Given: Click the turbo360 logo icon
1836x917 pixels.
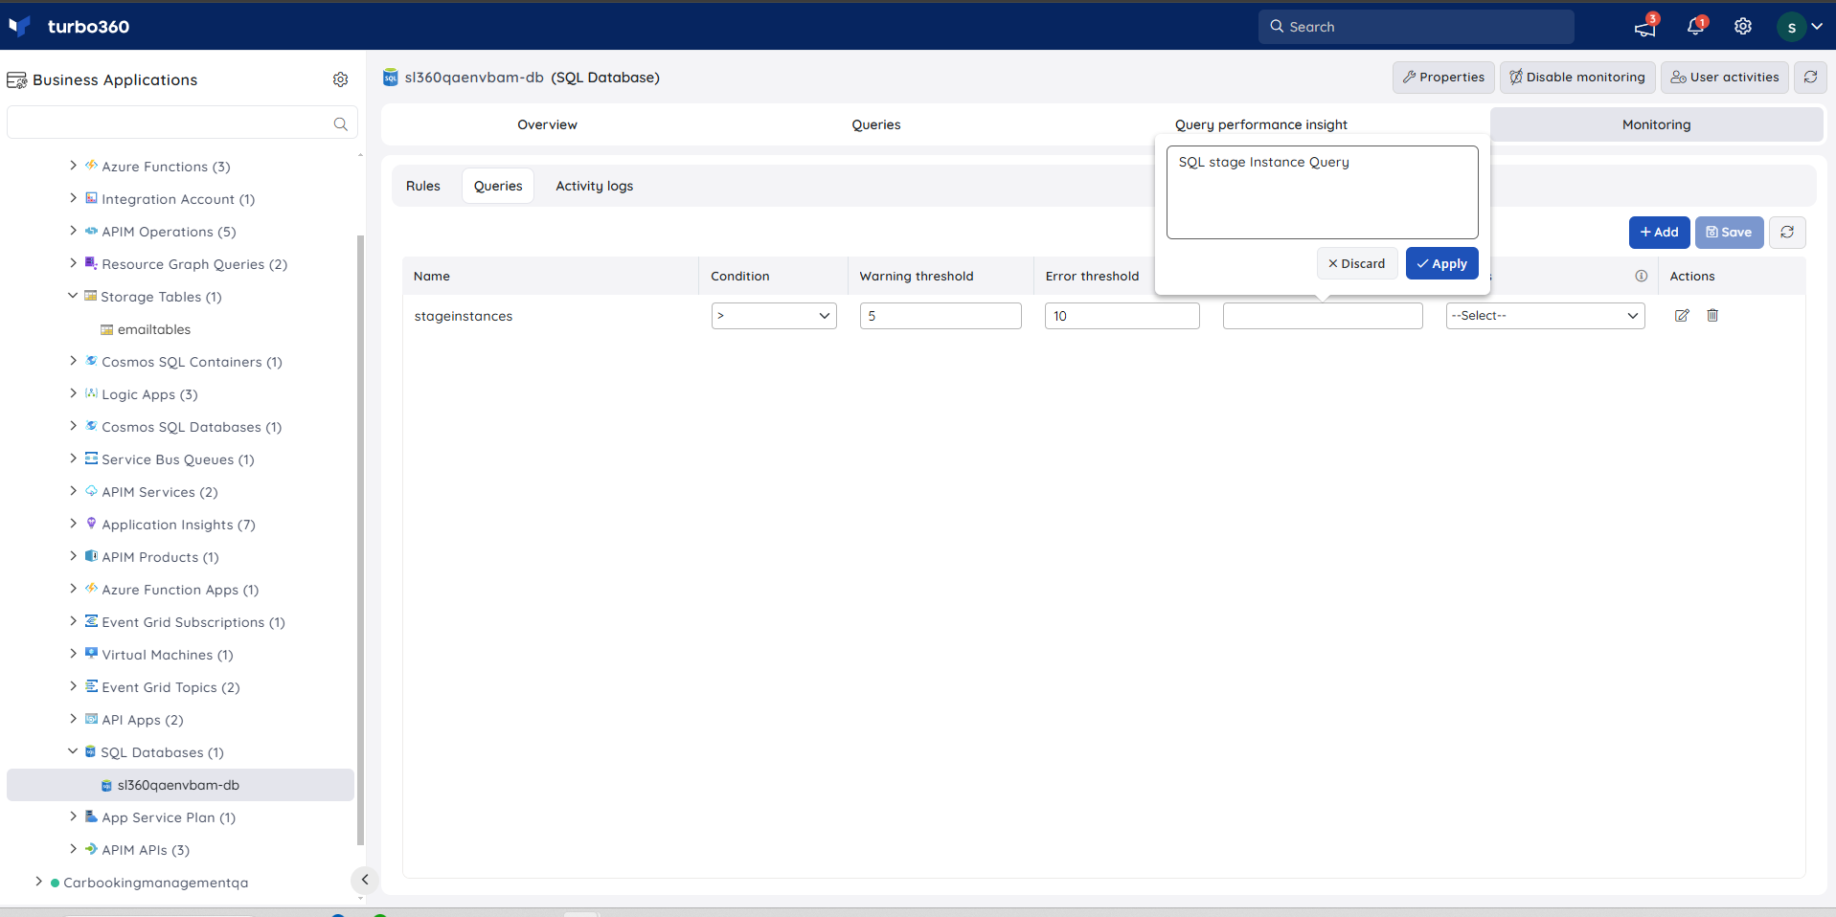Looking at the screenshot, I should (x=19, y=26).
